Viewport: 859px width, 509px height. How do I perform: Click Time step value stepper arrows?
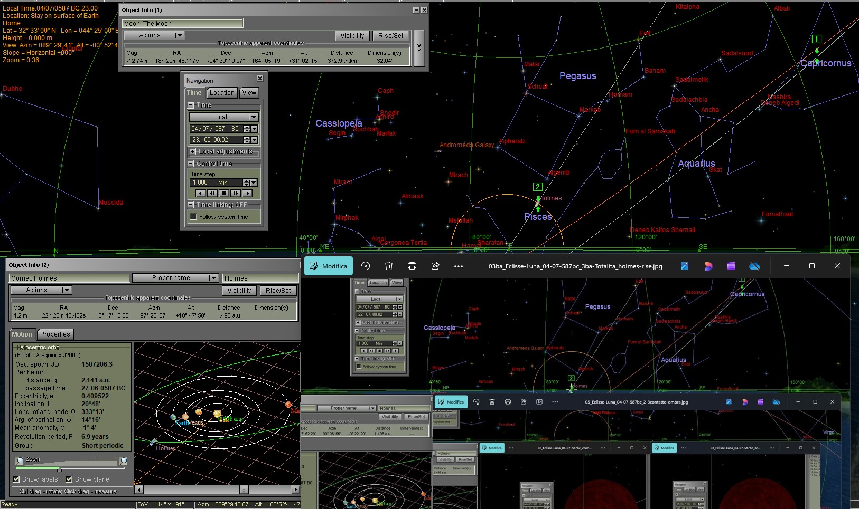coord(246,183)
